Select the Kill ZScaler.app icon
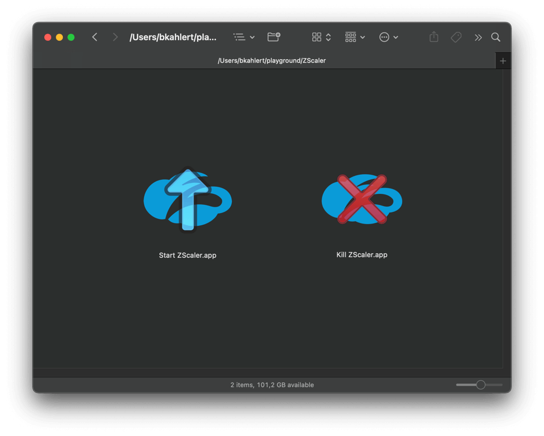The height and width of the screenshot is (436, 544). click(362, 199)
